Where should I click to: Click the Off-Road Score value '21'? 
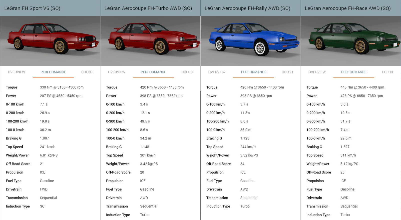point(42,164)
